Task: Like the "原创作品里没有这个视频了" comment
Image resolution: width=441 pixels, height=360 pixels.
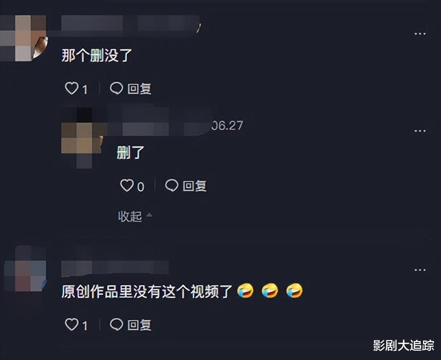Action: (x=72, y=325)
